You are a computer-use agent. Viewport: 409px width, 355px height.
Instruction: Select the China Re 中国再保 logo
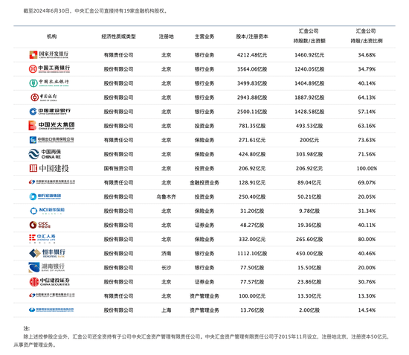pyautogui.click(x=45, y=154)
